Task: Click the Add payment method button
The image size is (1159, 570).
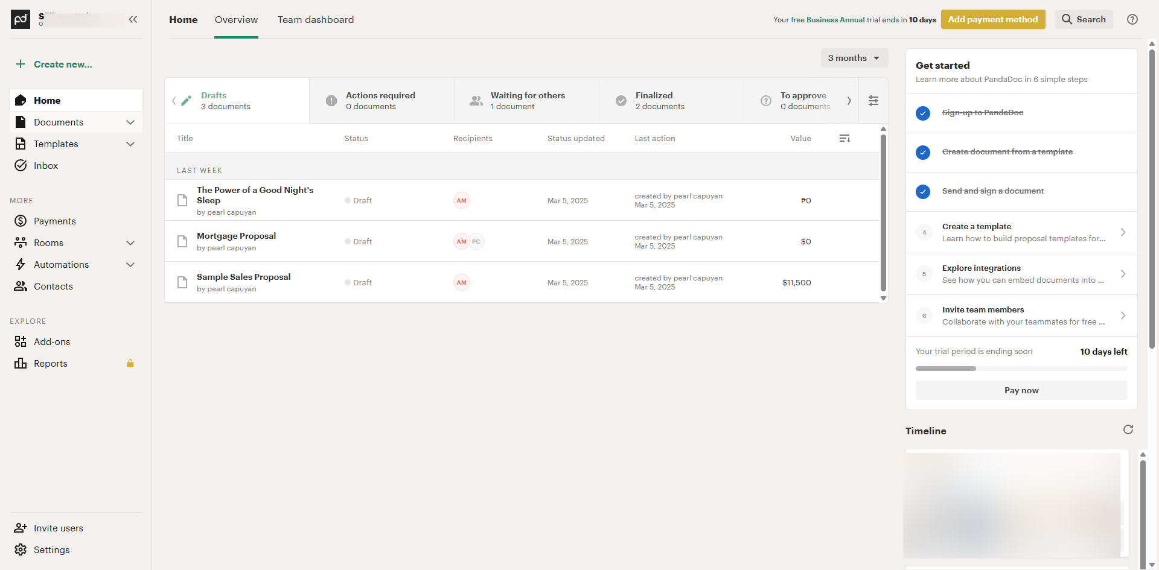Action: 992,19
